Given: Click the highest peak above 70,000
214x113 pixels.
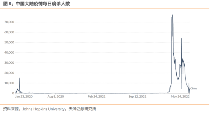Looking at the screenshot, I should tap(173, 15).
